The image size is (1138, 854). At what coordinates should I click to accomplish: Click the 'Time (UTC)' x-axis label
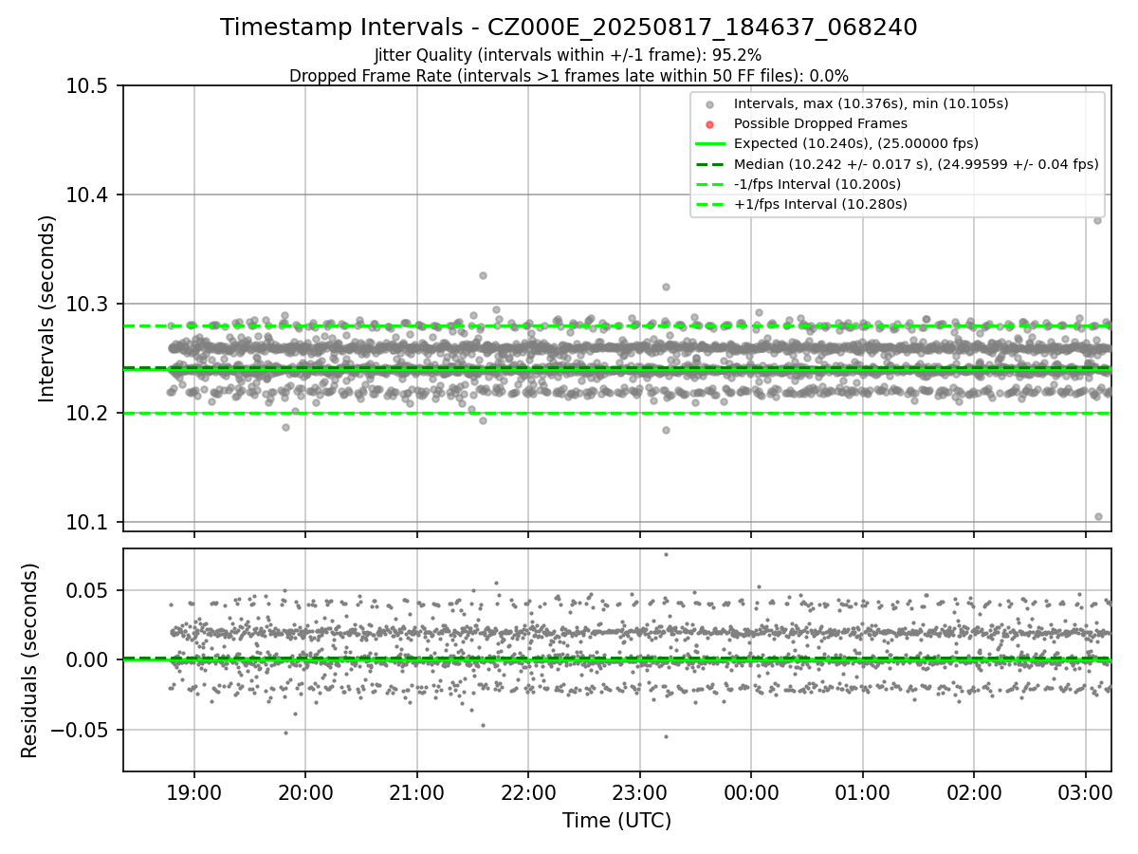[616, 821]
